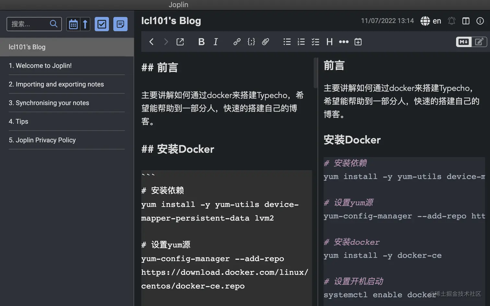
Task: Go forward with the right chevron
Action: click(x=166, y=42)
